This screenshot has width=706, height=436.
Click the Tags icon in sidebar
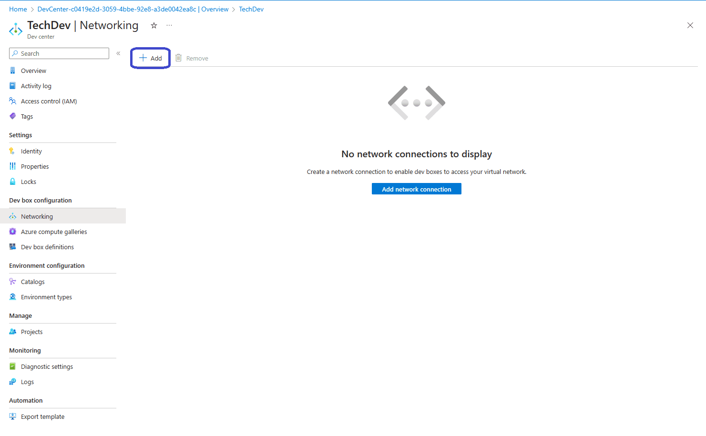pyautogui.click(x=13, y=116)
